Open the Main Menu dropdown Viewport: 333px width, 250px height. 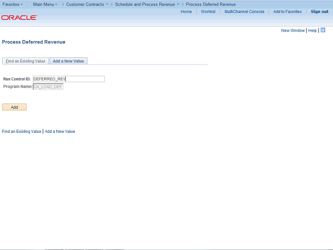point(45,4)
